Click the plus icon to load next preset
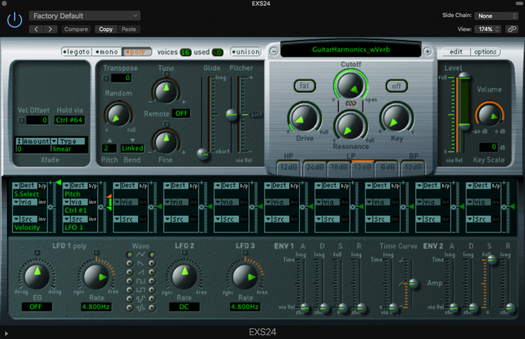This screenshot has height=339, width=525. pos(428,52)
